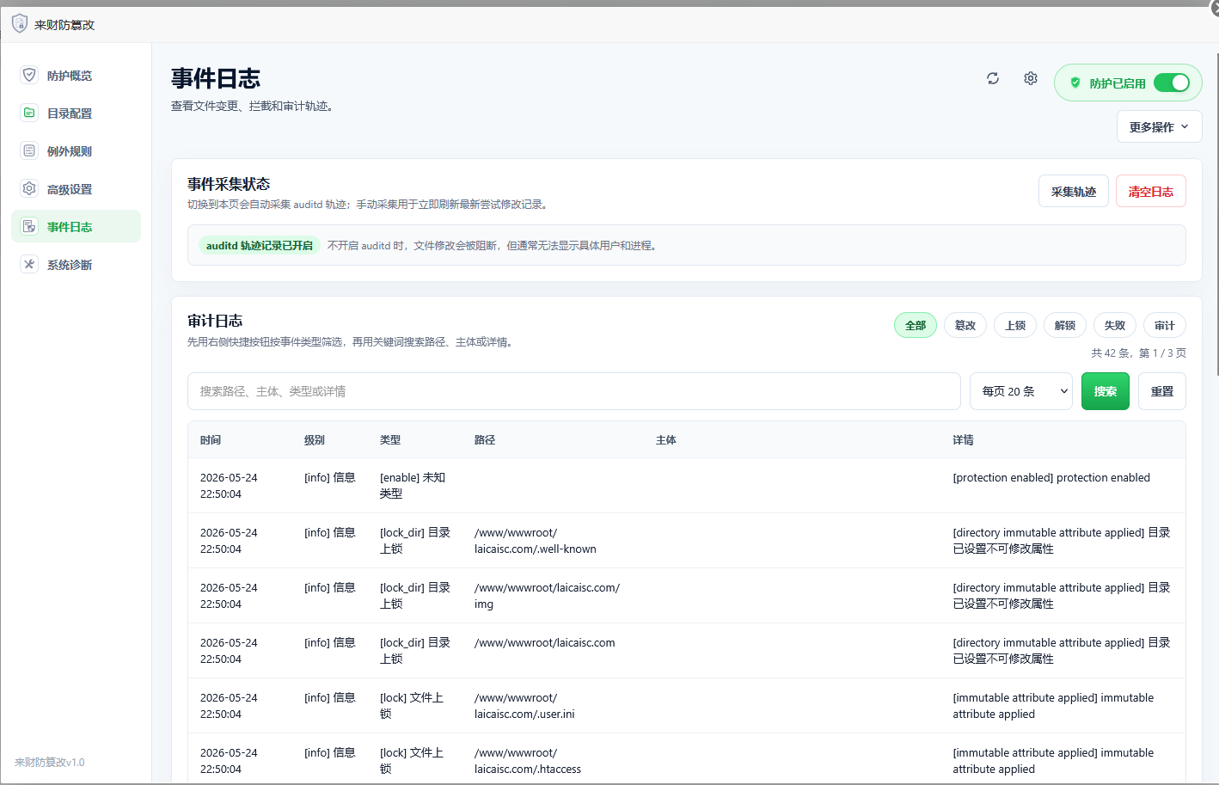This screenshot has height=785, width=1219.
Task: Click the [protection enabled] detail text
Action: coord(1051,477)
